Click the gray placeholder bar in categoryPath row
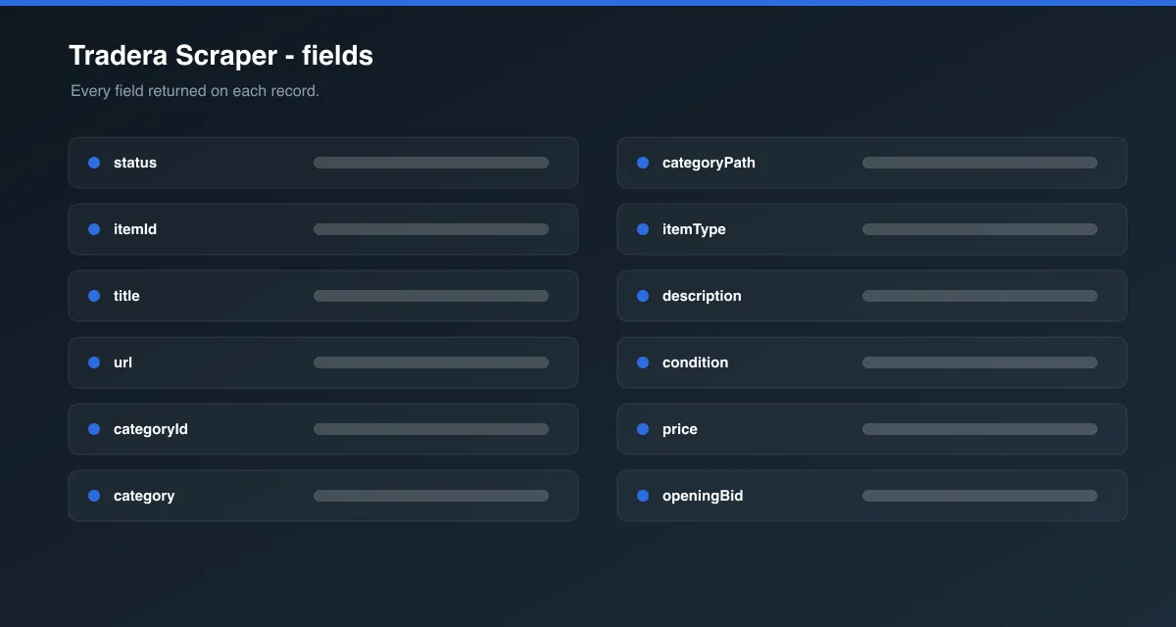The image size is (1176, 627). click(980, 163)
